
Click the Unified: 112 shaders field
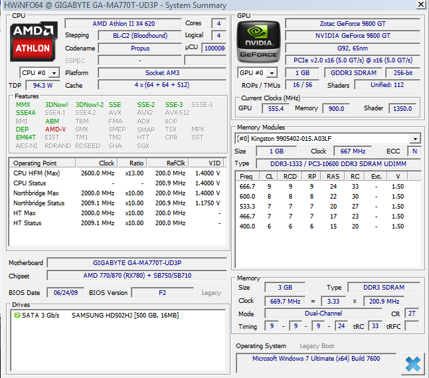pos(387,85)
